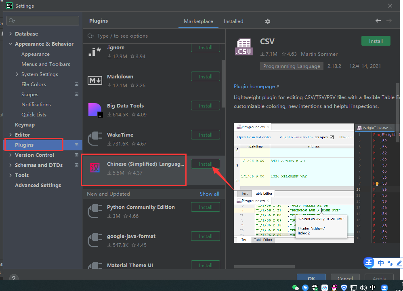The height and width of the screenshot is (291, 403).
Task: Select Menus and Toolbars settings page
Action: pyautogui.click(x=46, y=64)
